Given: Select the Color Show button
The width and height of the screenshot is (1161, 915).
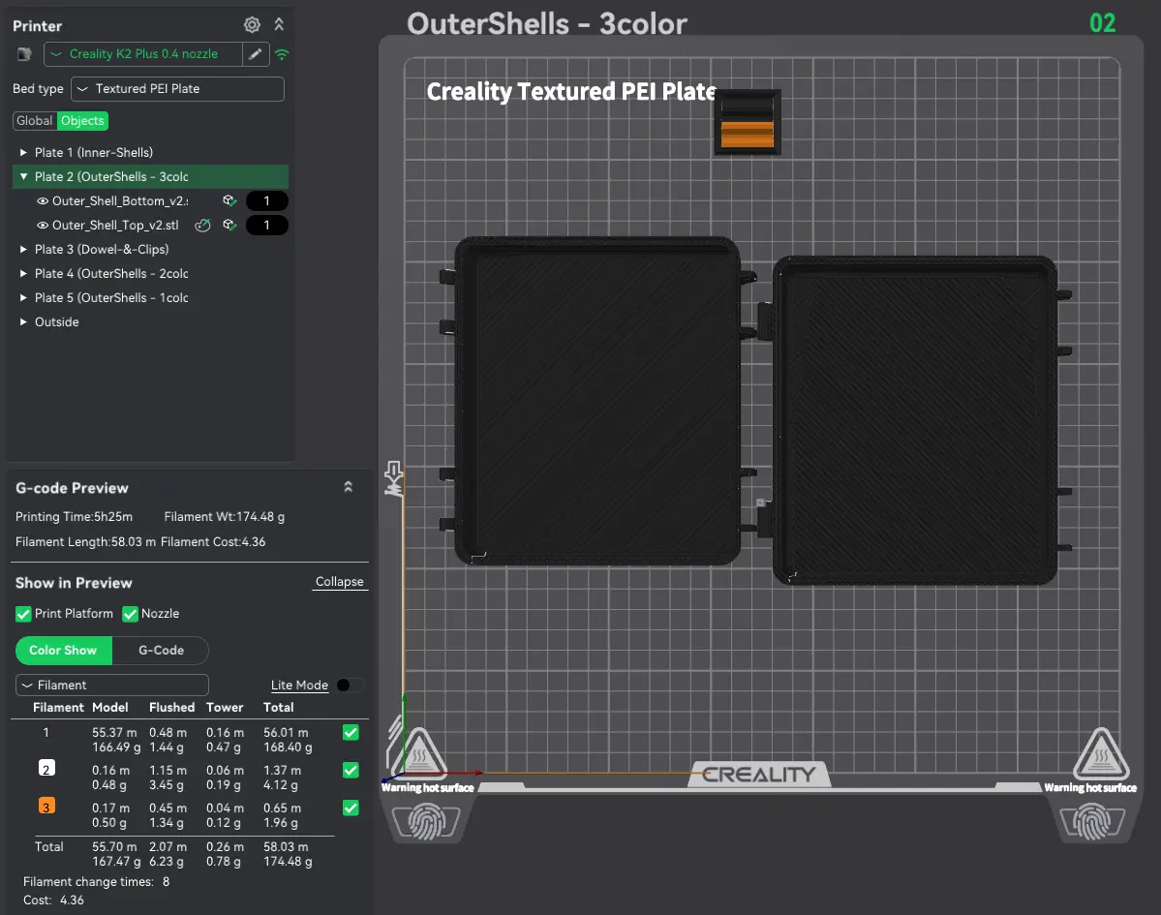Looking at the screenshot, I should click(64, 651).
